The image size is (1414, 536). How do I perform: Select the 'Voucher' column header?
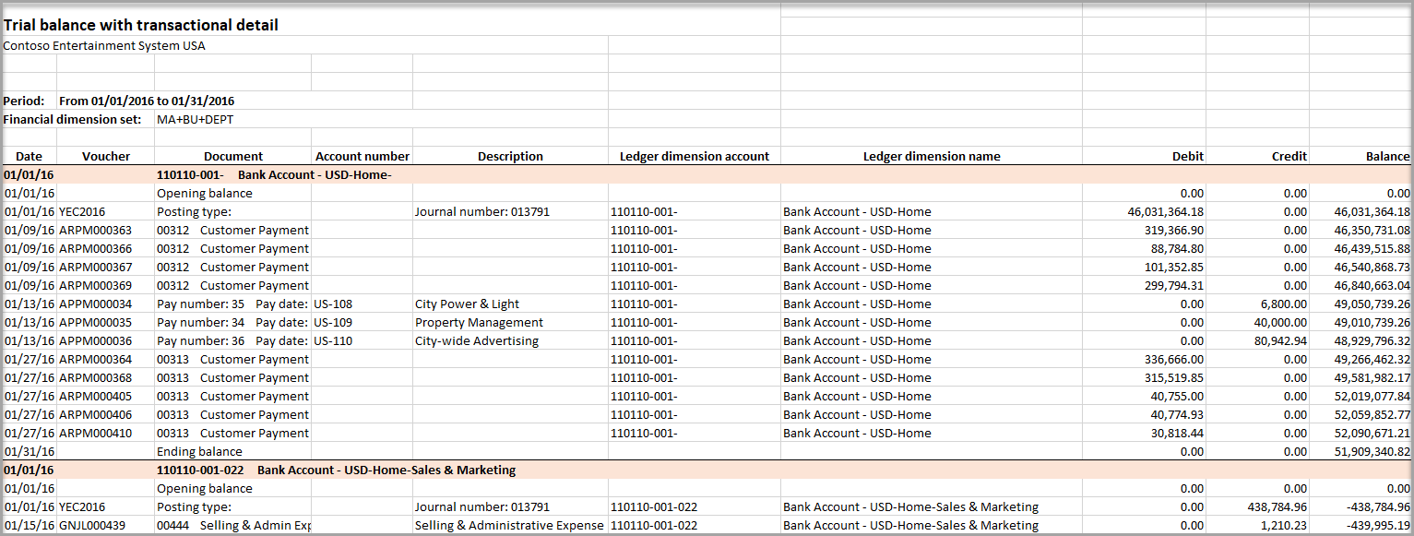(106, 156)
